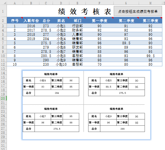Click the 第三季度 header cell in row 2
The width and height of the screenshot is (165, 150).
point(151,21)
